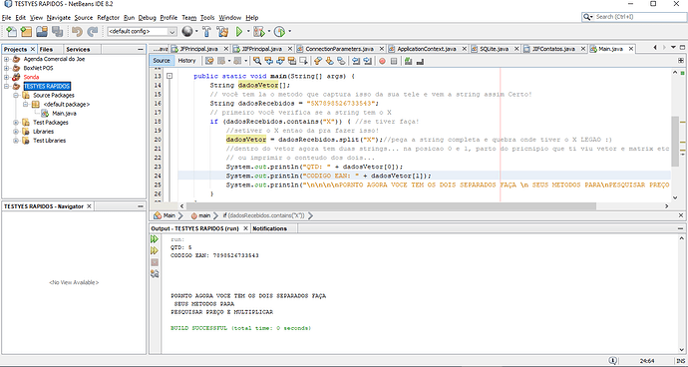Expand the Sonda project node
Screen dimensions: 688x367
(7, 77)
